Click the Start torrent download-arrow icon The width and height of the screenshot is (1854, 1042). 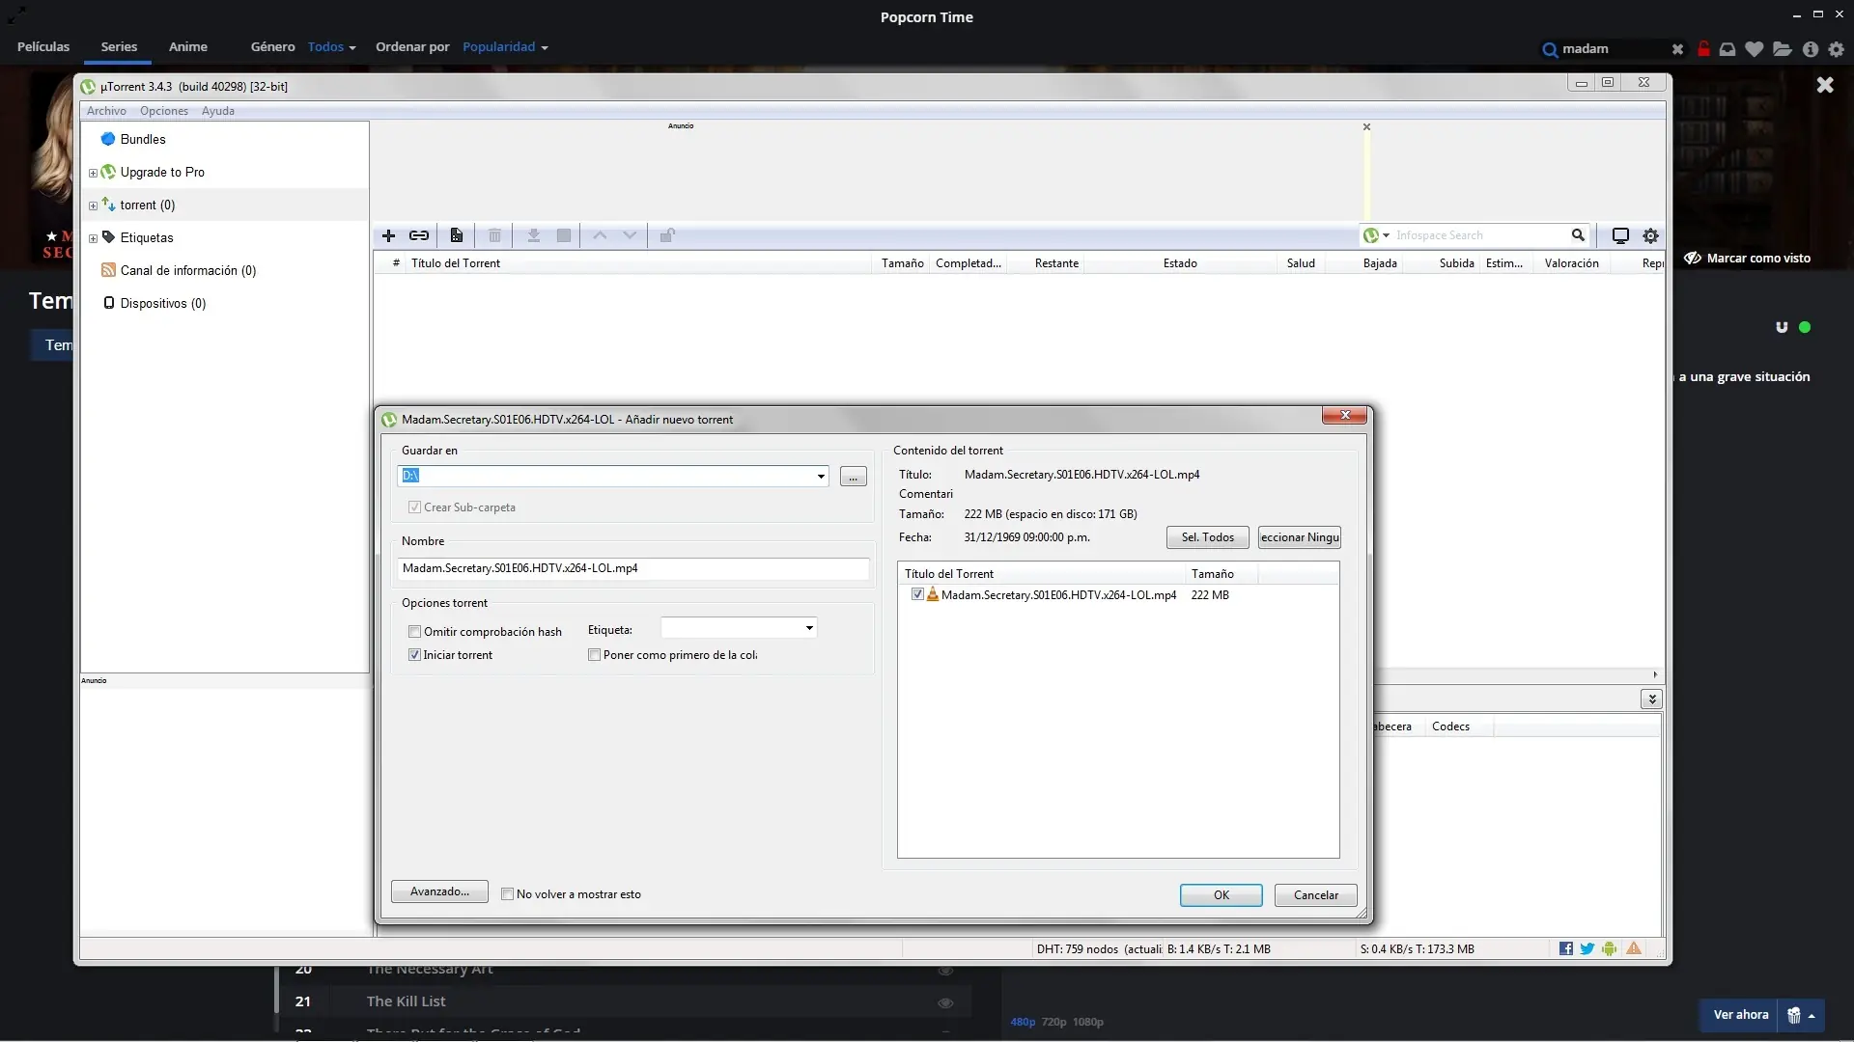533,235
